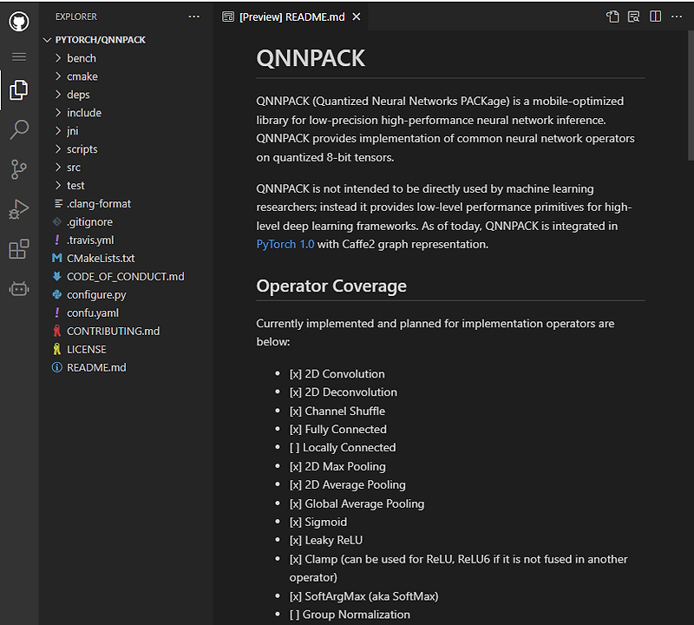Expand the bench folder
694x625 pixels.
[58, 58]
